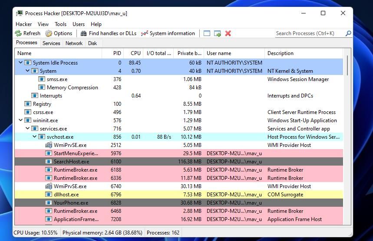Click Find handles or DLLs binoculars

pyautogui.click(x=83, y=33)
